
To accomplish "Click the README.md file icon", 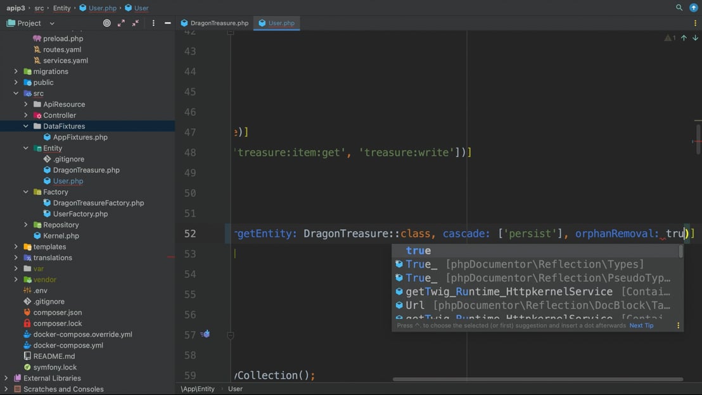I will tap(27, 356).
